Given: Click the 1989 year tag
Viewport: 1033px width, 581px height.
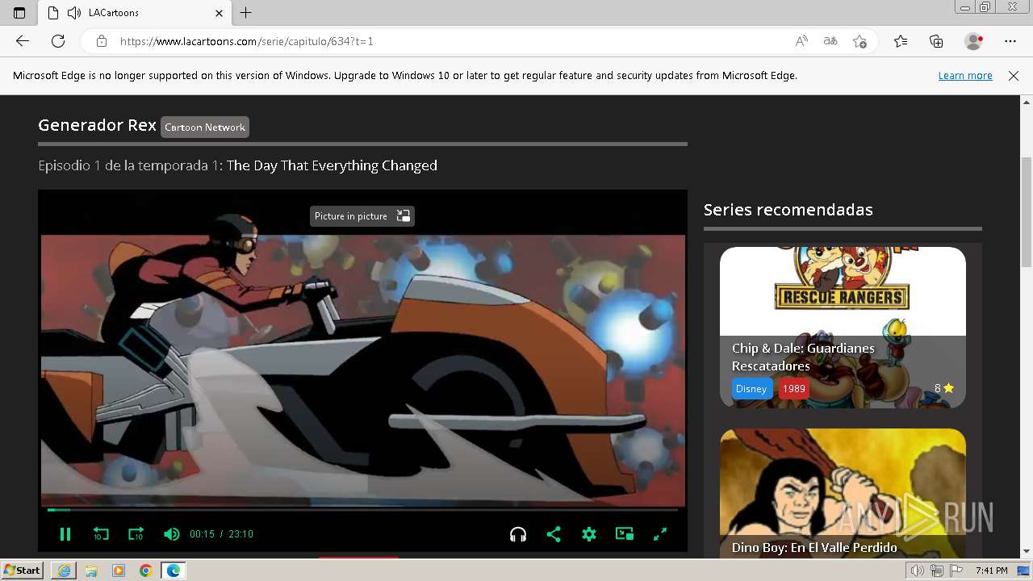Looking at the screenshot, I should coord(794,389).
